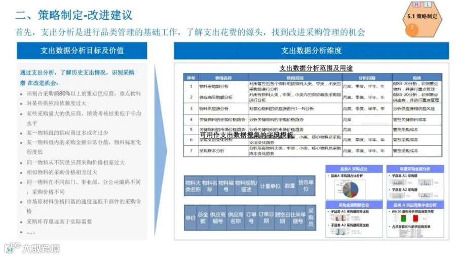The height and width of the screenshot is (257, 456).
Task: Click the 到货日期 field box
Action: click(282, 217)
